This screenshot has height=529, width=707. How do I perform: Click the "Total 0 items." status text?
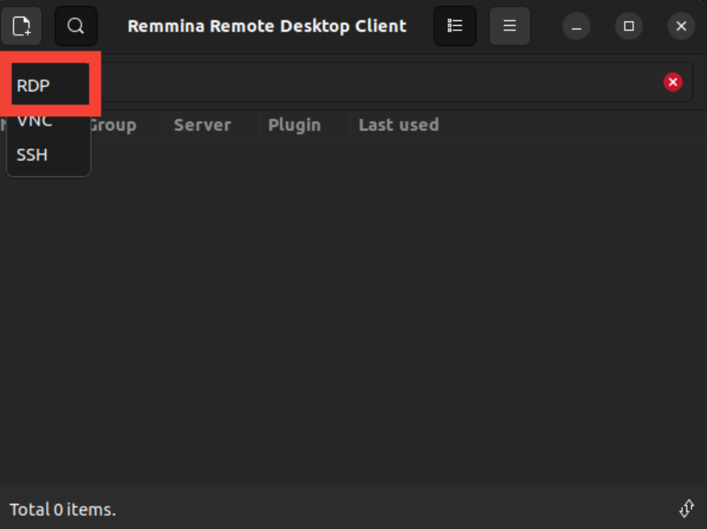click(63, 509)
